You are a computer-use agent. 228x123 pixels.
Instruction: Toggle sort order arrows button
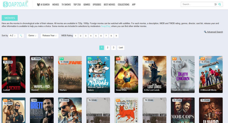click(21, 36)
